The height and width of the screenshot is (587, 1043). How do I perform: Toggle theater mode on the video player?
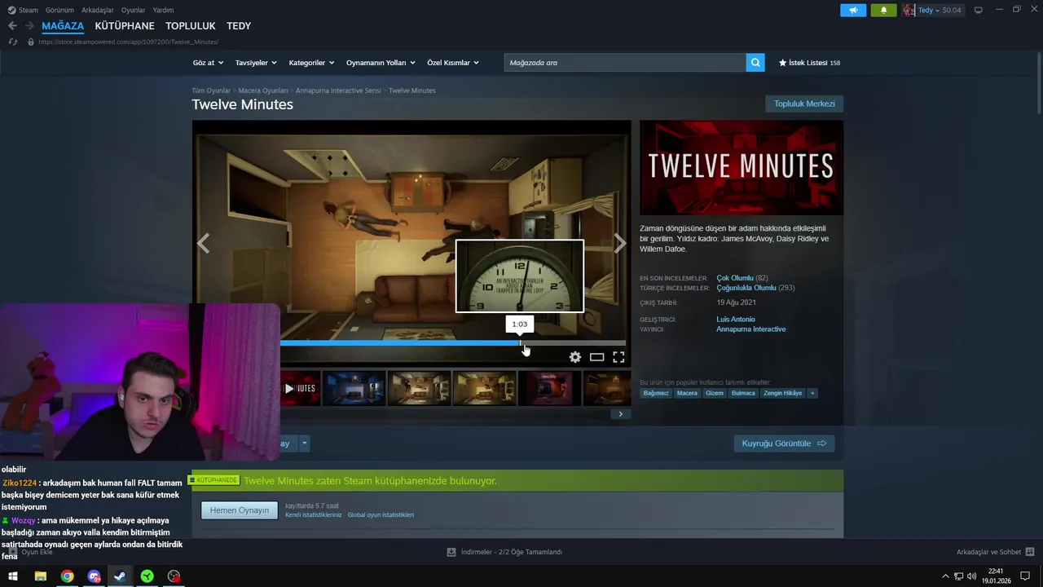596,357
